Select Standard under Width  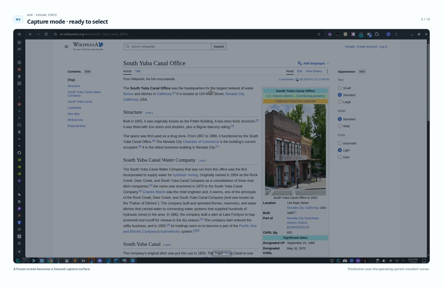click(x=340, y=119)
